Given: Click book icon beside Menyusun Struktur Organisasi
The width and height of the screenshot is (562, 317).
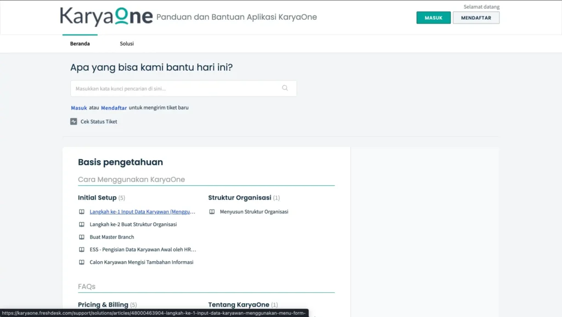Looking at the screenshot, I should pos(212,212).
